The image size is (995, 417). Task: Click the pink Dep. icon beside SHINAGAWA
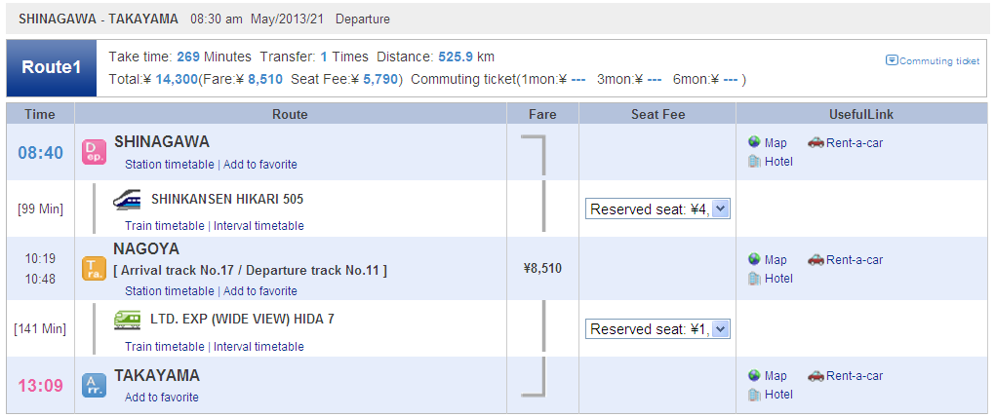point(92,152)
